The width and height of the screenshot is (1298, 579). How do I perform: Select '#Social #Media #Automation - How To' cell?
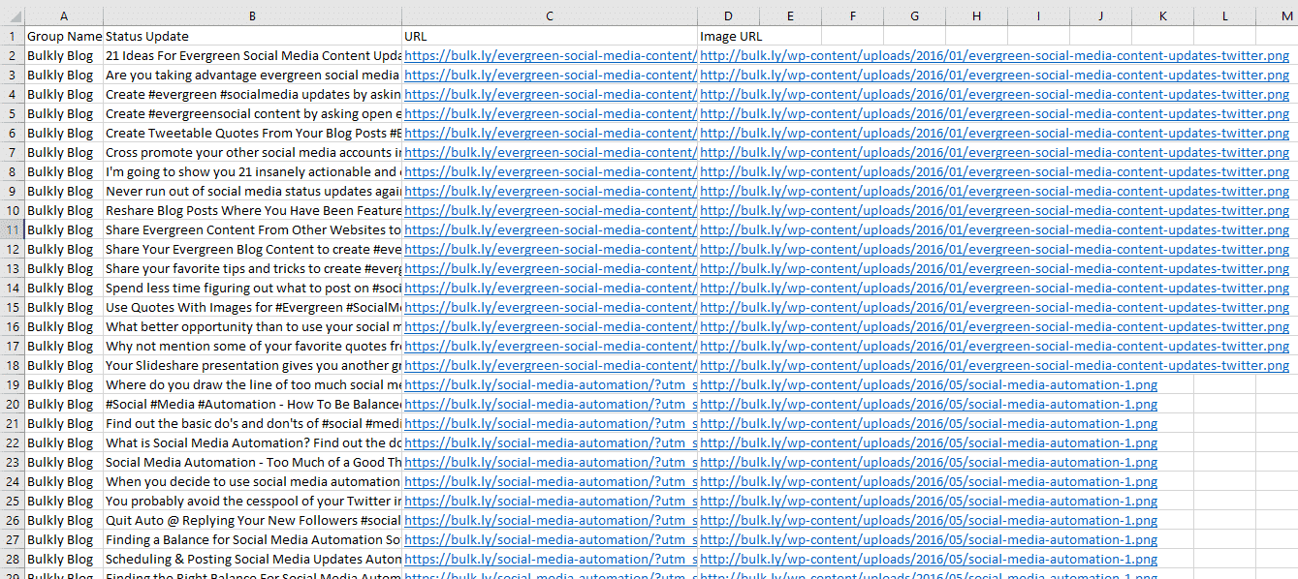(252, 404)
